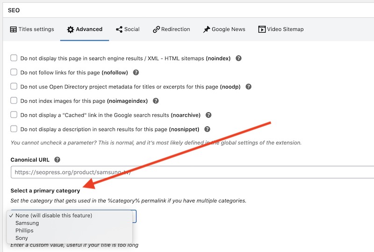Click the share icon beside Social
This screenshot has width=374, height=252.
pyautogui.click(x=119, y=29)
